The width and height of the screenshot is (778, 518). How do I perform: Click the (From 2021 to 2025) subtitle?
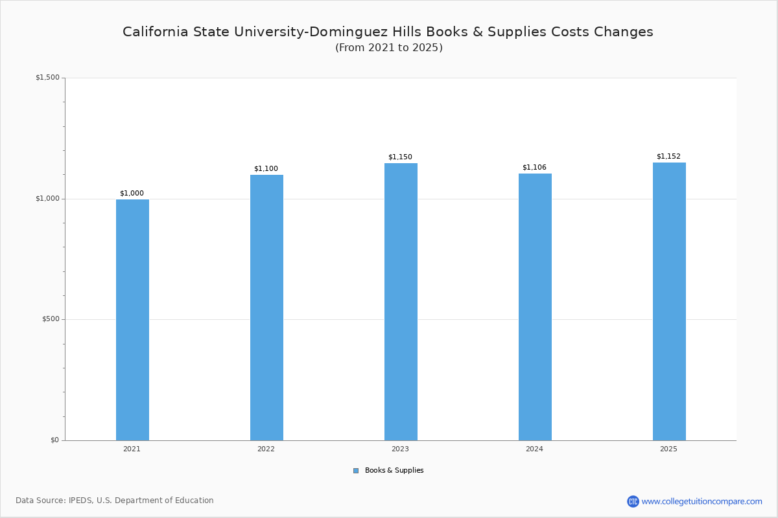389,48
